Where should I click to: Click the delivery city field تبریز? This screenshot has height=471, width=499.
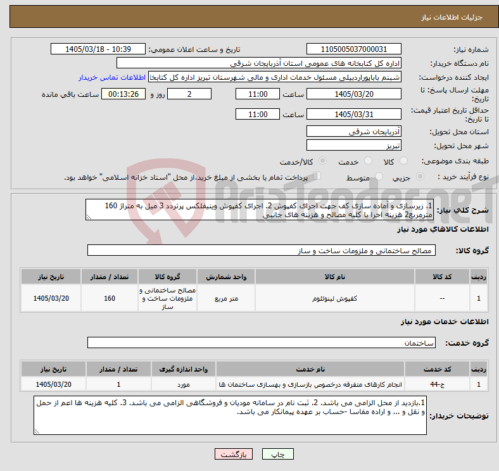point(354,146)
